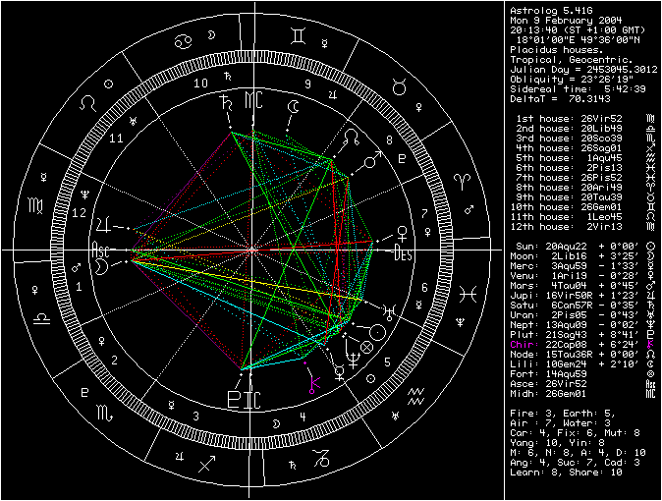Click the Aquarius wave glyph on the outer ring
The width and height of the screenshot is (662, 501).
pyautogui.click(x=414, y=398)
